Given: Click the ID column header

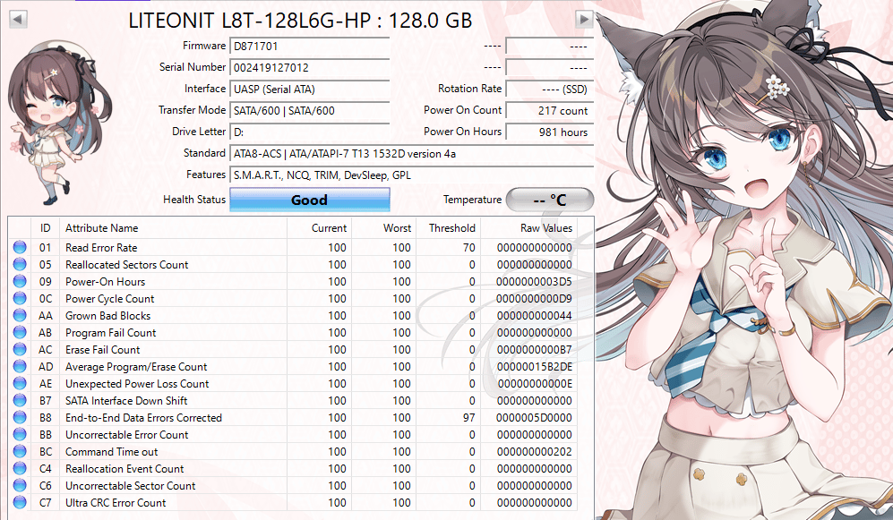Looking at the screenshot, I should click(x=45, y=228).
